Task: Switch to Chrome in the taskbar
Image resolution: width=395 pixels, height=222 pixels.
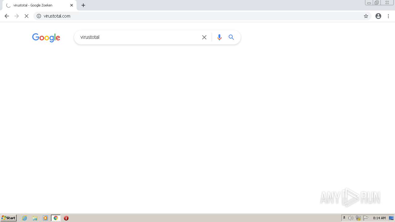Action: [56, 218]
